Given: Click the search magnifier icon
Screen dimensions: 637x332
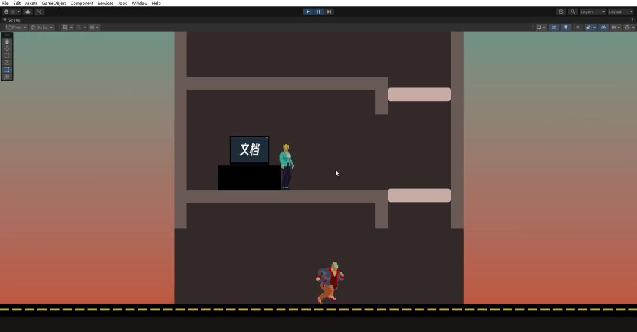Looking at the screenshot, I should [573, 12].
